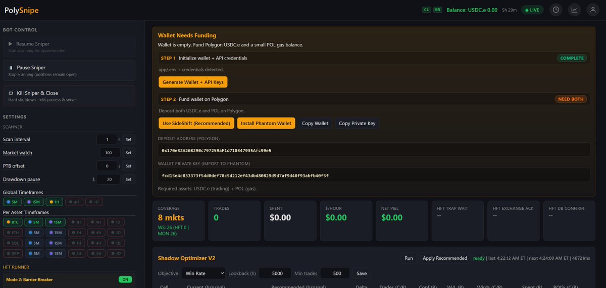The height and width of the screenshot is (288, 606).
Task: Toggle global 1D timeframe
Action: coord(94,202)
